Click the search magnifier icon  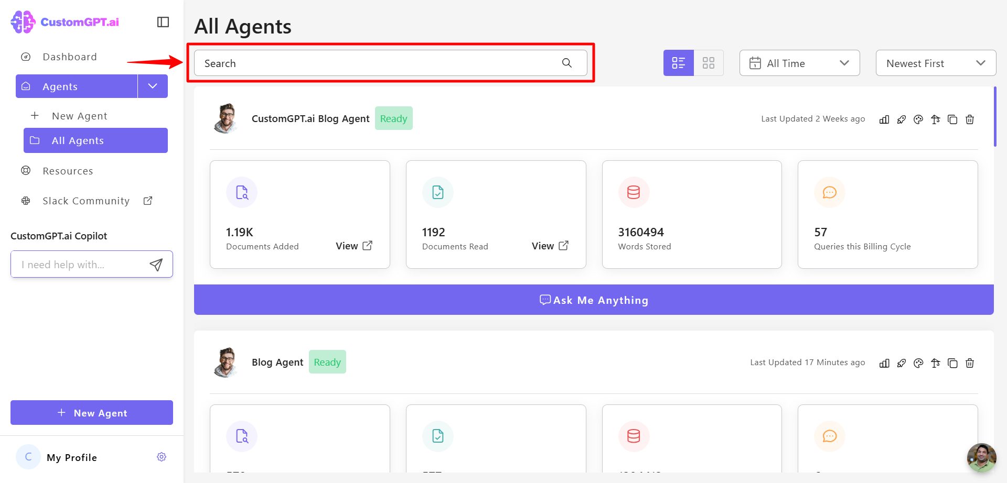tap(567, 63)
